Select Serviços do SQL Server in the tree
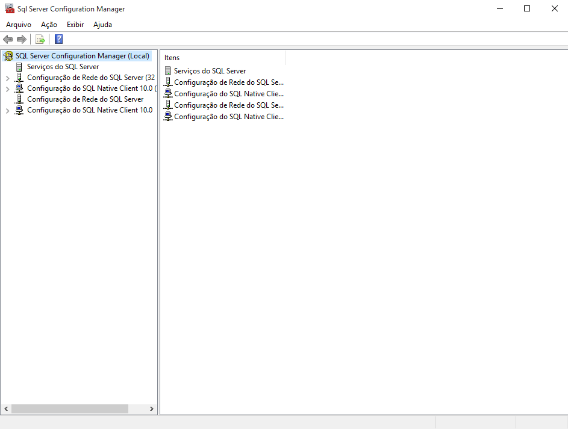568x429 pixels. coord(63,67)
